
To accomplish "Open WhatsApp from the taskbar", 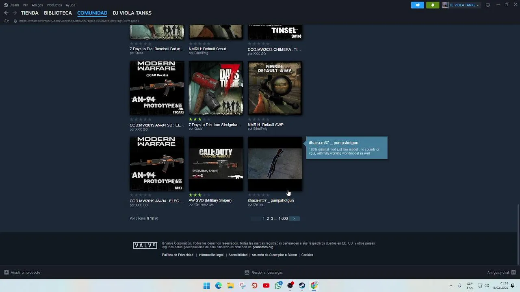I will (x=278, y=286).
